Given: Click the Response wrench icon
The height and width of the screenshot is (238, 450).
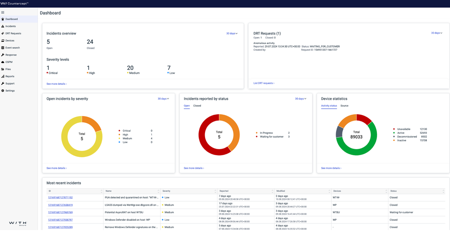Looking at the screenshot, I should [x=3, y=55].
